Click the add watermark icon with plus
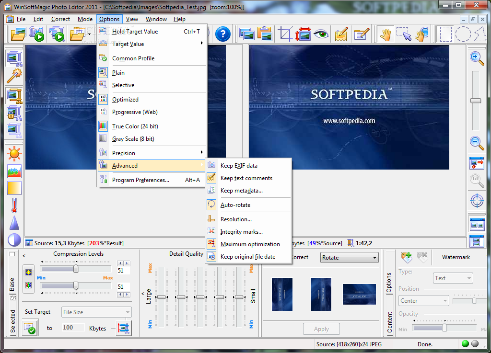Viewport: 491px width, 353px height. pyautogui.click(x=407, y=257)
